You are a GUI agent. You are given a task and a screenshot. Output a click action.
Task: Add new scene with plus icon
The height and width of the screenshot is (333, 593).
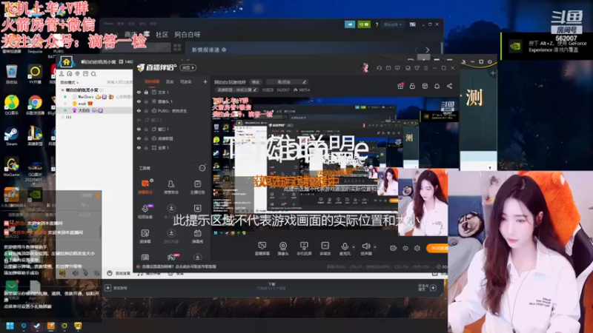click(205, 81)
